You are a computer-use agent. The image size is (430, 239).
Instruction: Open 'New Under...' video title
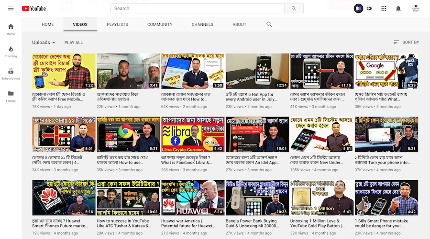pyautogui.click(x=317, y=160)
